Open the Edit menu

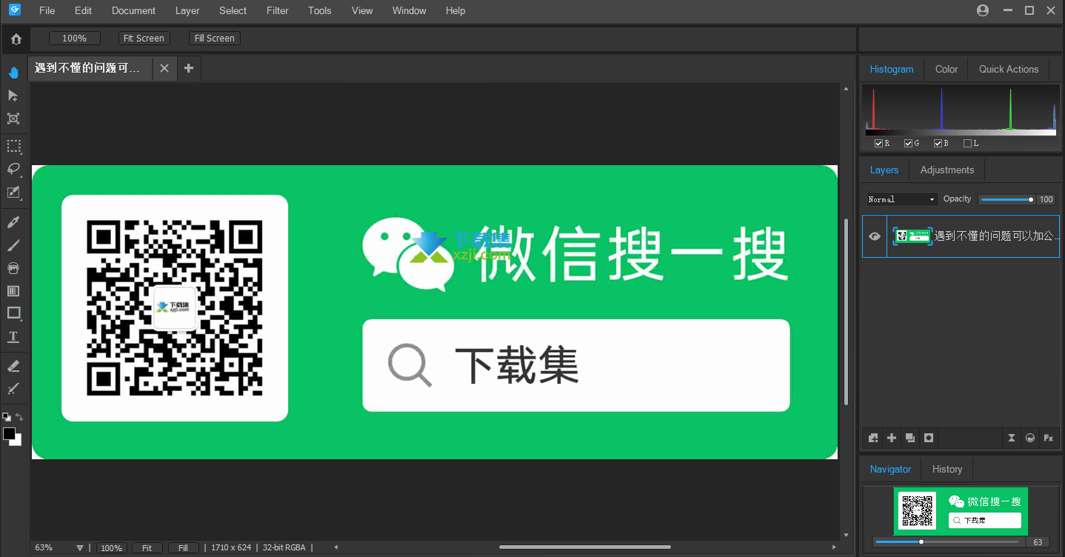coord(84,10)
